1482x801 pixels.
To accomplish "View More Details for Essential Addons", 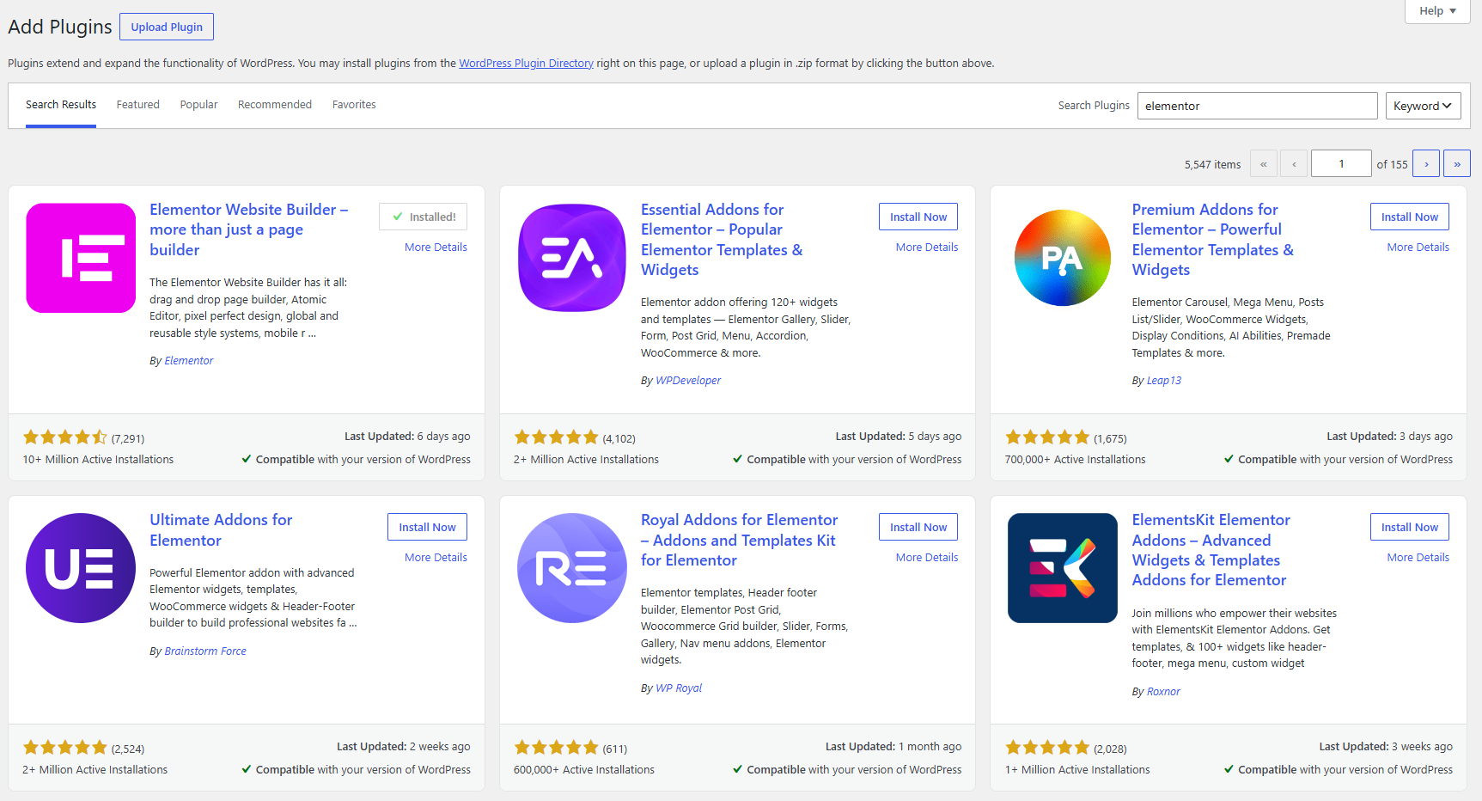I will pos(927,248).
